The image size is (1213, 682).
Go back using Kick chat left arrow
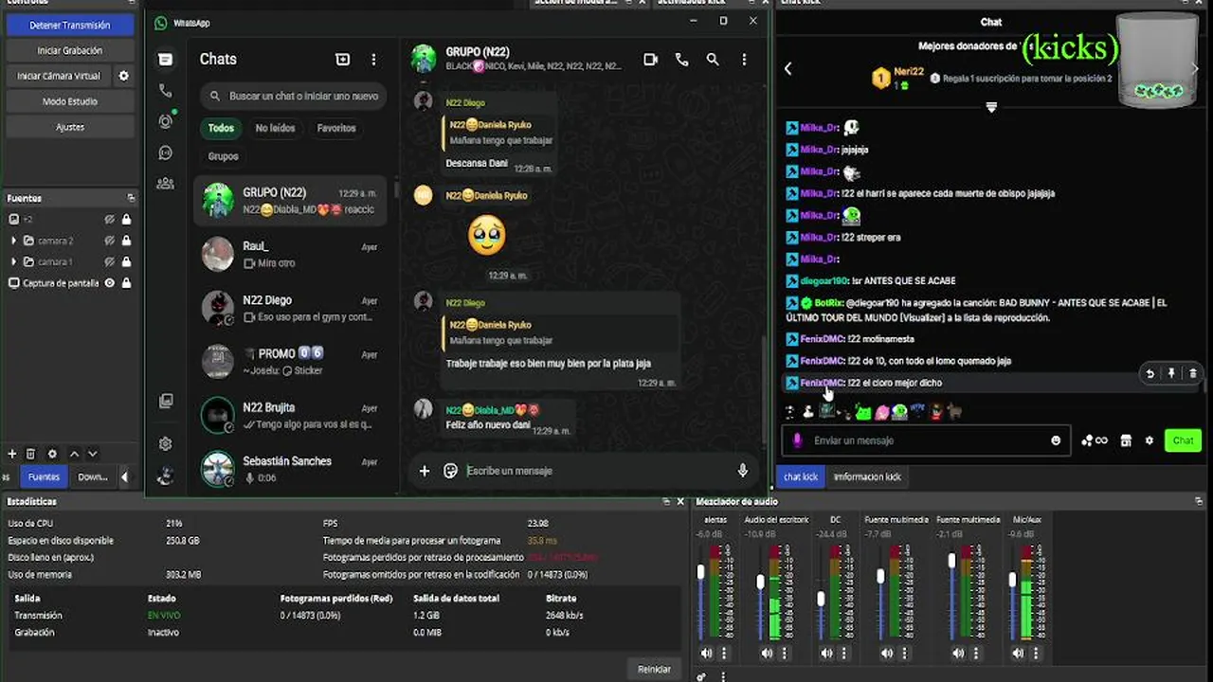(788, 68)
